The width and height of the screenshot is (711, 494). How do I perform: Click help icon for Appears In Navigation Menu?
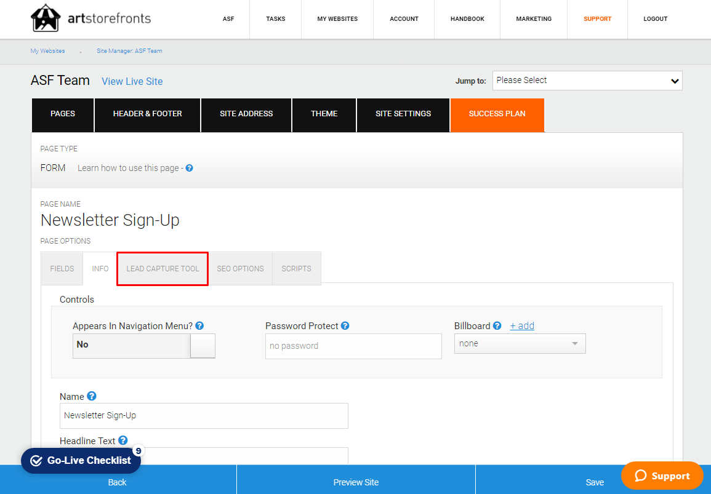tap(199, 325)
